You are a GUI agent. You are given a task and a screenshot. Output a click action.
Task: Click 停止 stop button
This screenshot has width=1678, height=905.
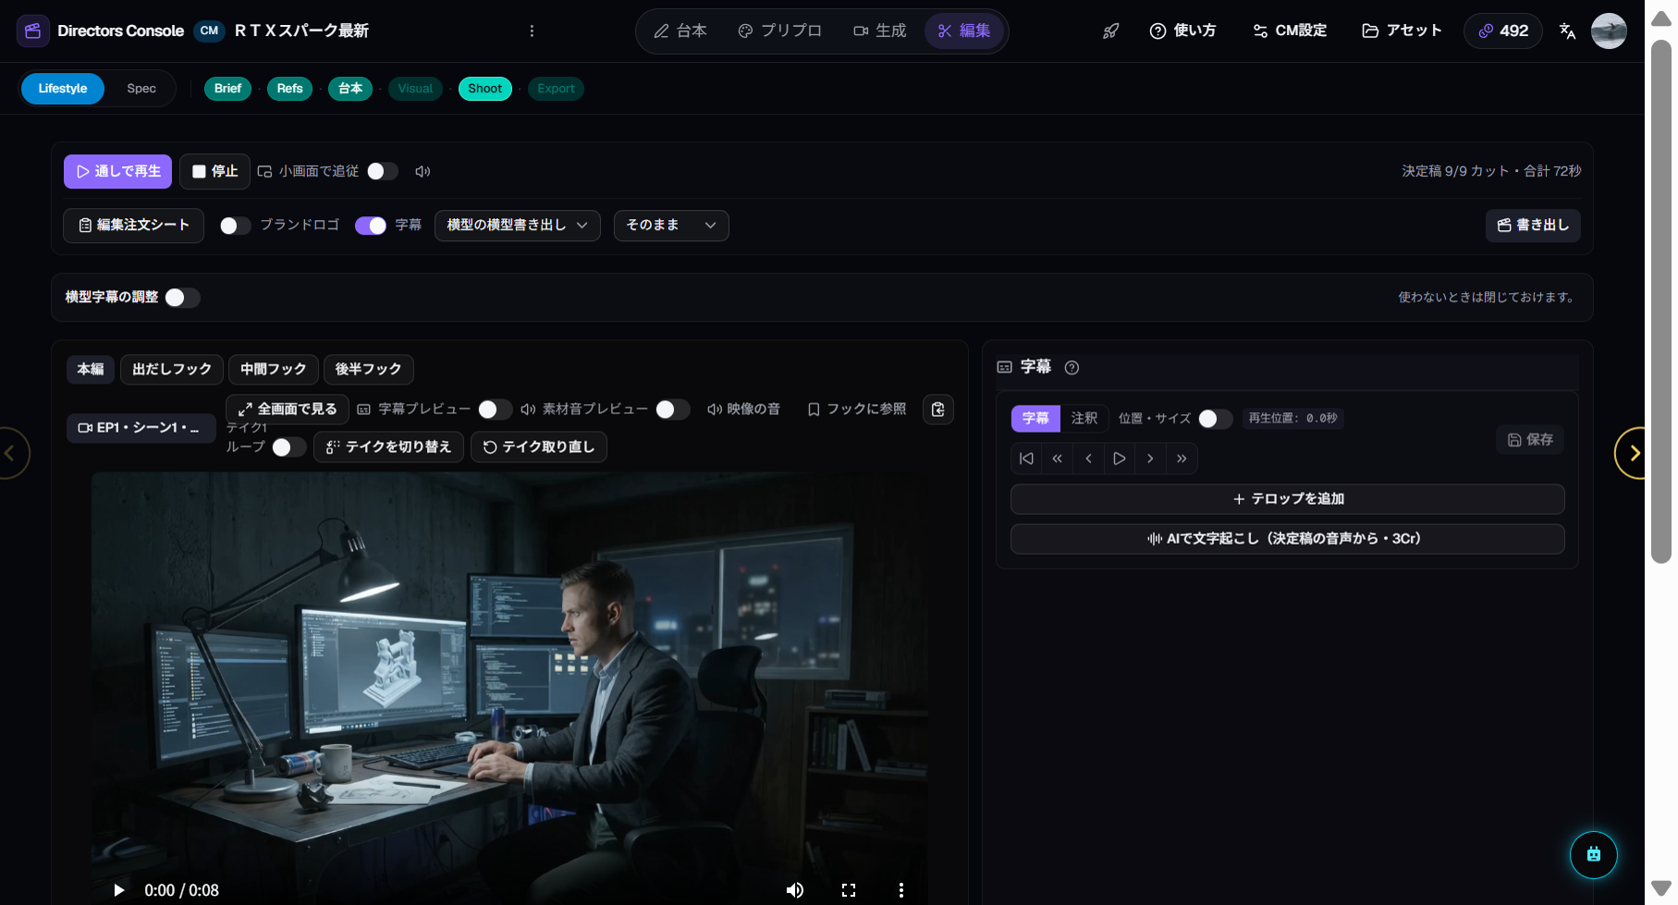214,171
